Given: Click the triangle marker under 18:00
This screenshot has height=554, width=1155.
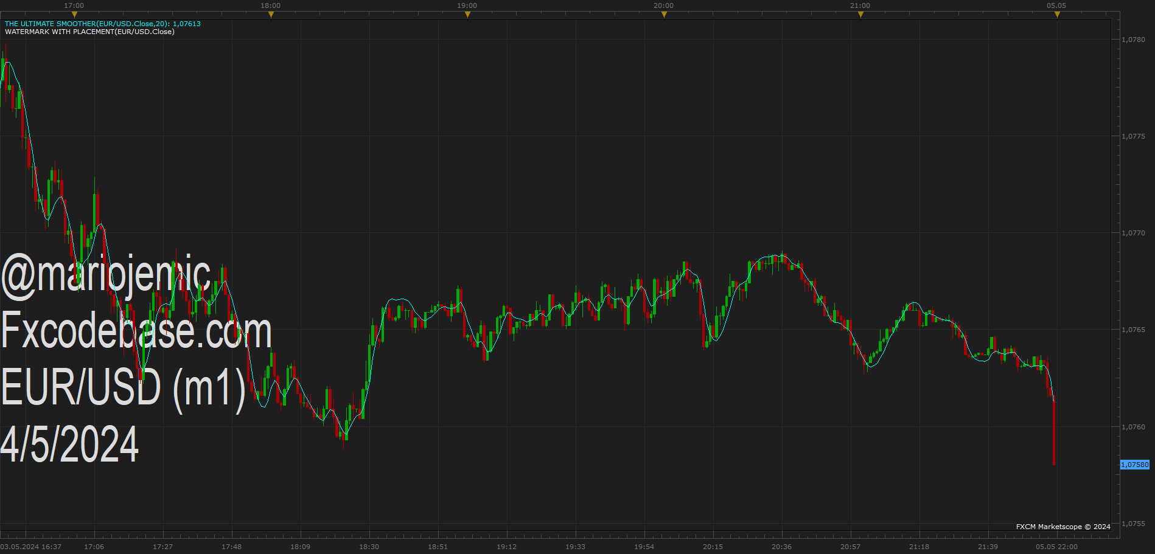Looking at the screenshot, I should [x=271, y=15].
